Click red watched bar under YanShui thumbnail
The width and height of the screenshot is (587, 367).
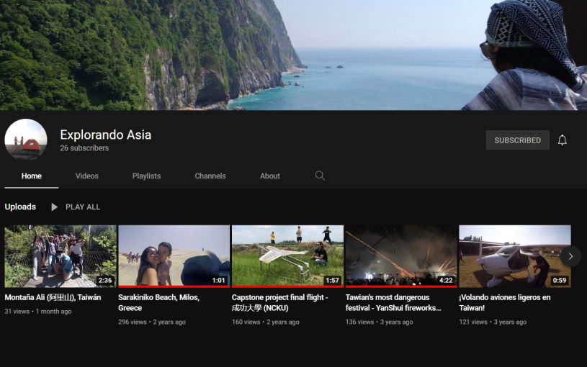tap(401, 286)
